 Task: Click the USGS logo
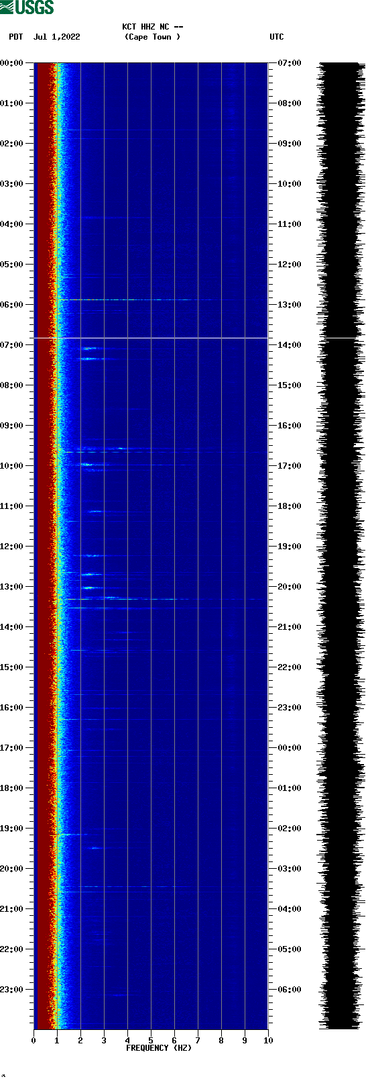(x=27, y=7)
